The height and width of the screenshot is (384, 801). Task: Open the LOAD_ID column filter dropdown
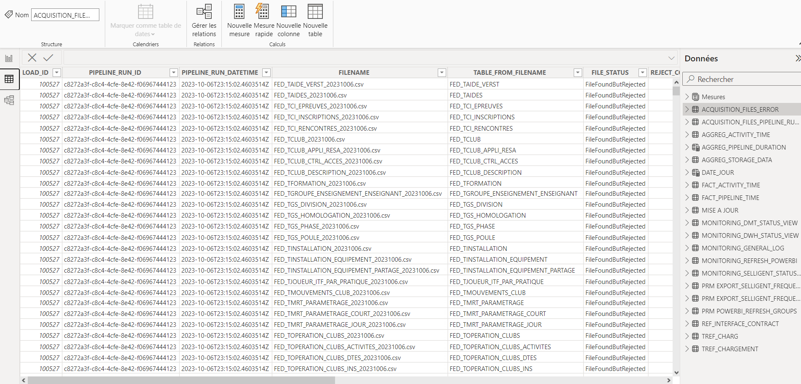tap(56, 73)
